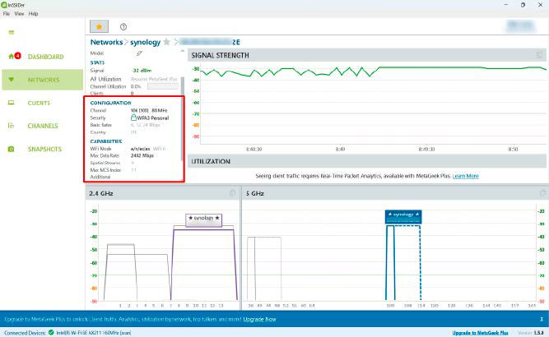Click the UTILIZATION panel header

pyautogui.click(x=368, y=161)
